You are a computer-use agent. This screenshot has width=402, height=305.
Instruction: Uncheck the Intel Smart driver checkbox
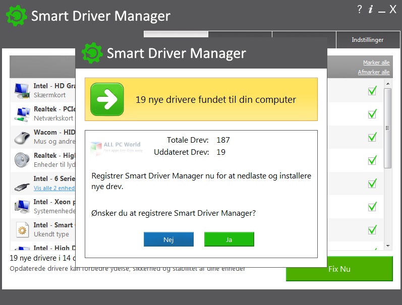pyautogui.click(x=372, y=229)
